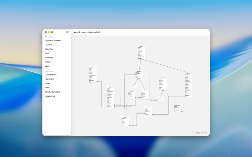This screenshot has width=252, height=157.
Task: Select AbstractComment in the sidebar entities list
Action: [53, 41]
